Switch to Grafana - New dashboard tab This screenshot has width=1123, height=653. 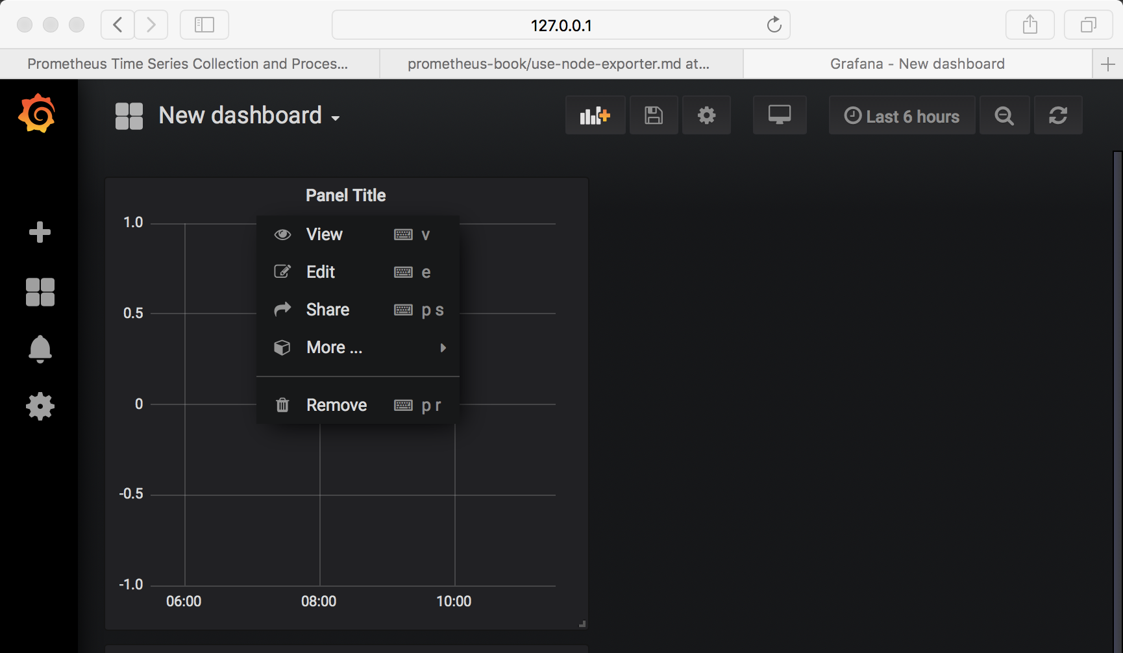pyautogui.click(x=918, y=64)
